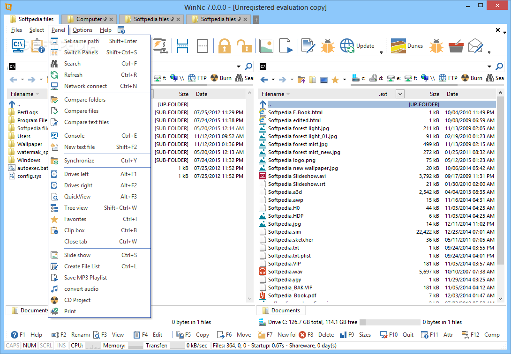Choose Compare folders menu entry
This screenshot has height=354, width=511.
[99, 100]
